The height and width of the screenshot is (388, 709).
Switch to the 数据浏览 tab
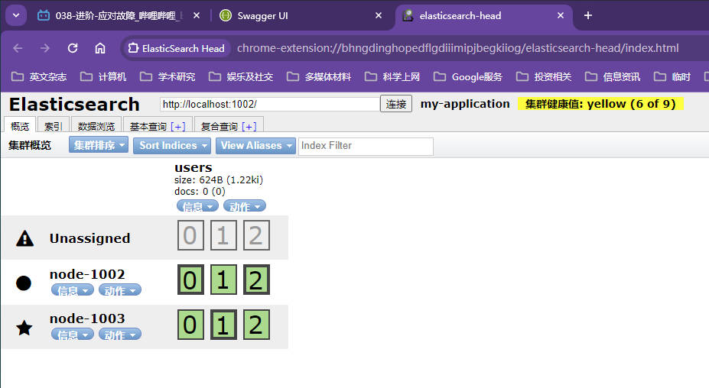coord(96,126)
